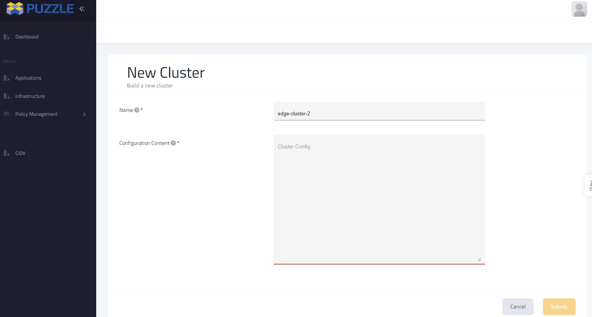Open Infrastructure menu item

[30, 96]
